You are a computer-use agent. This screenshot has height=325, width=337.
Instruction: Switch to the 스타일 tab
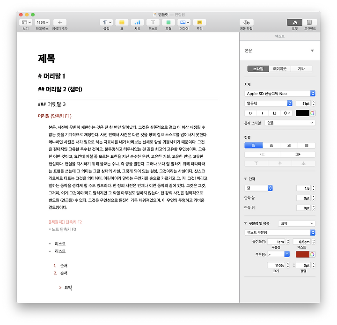tap(258, 69)
